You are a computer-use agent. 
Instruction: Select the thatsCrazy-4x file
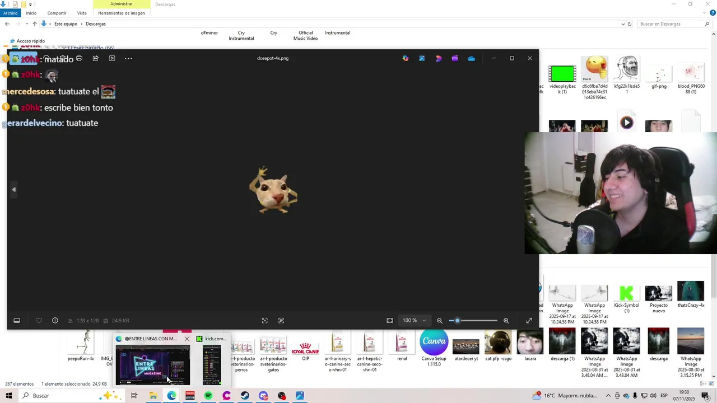(x=691, y=294)
